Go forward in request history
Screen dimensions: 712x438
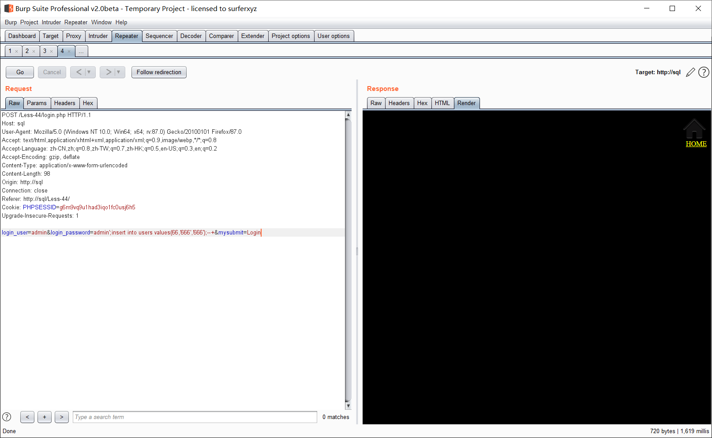108,72
